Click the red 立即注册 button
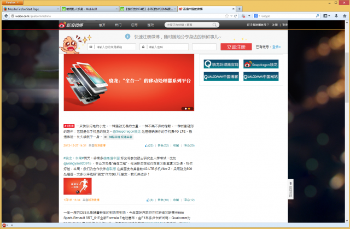350x229 pixels. coord(236,47)
